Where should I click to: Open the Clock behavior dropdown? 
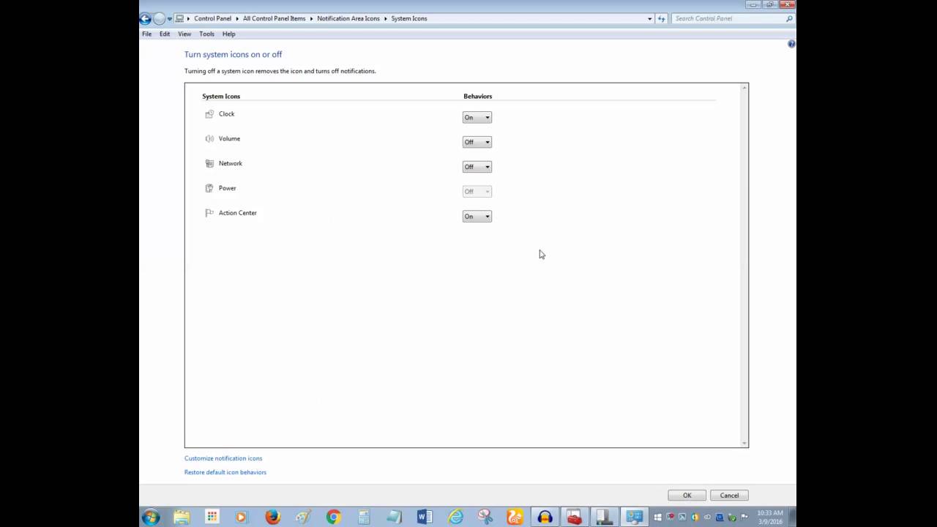point(477,117)
